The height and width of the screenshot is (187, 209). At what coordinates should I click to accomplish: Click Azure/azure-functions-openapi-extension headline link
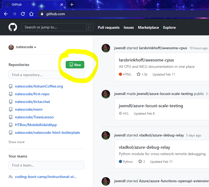point(174,181)
